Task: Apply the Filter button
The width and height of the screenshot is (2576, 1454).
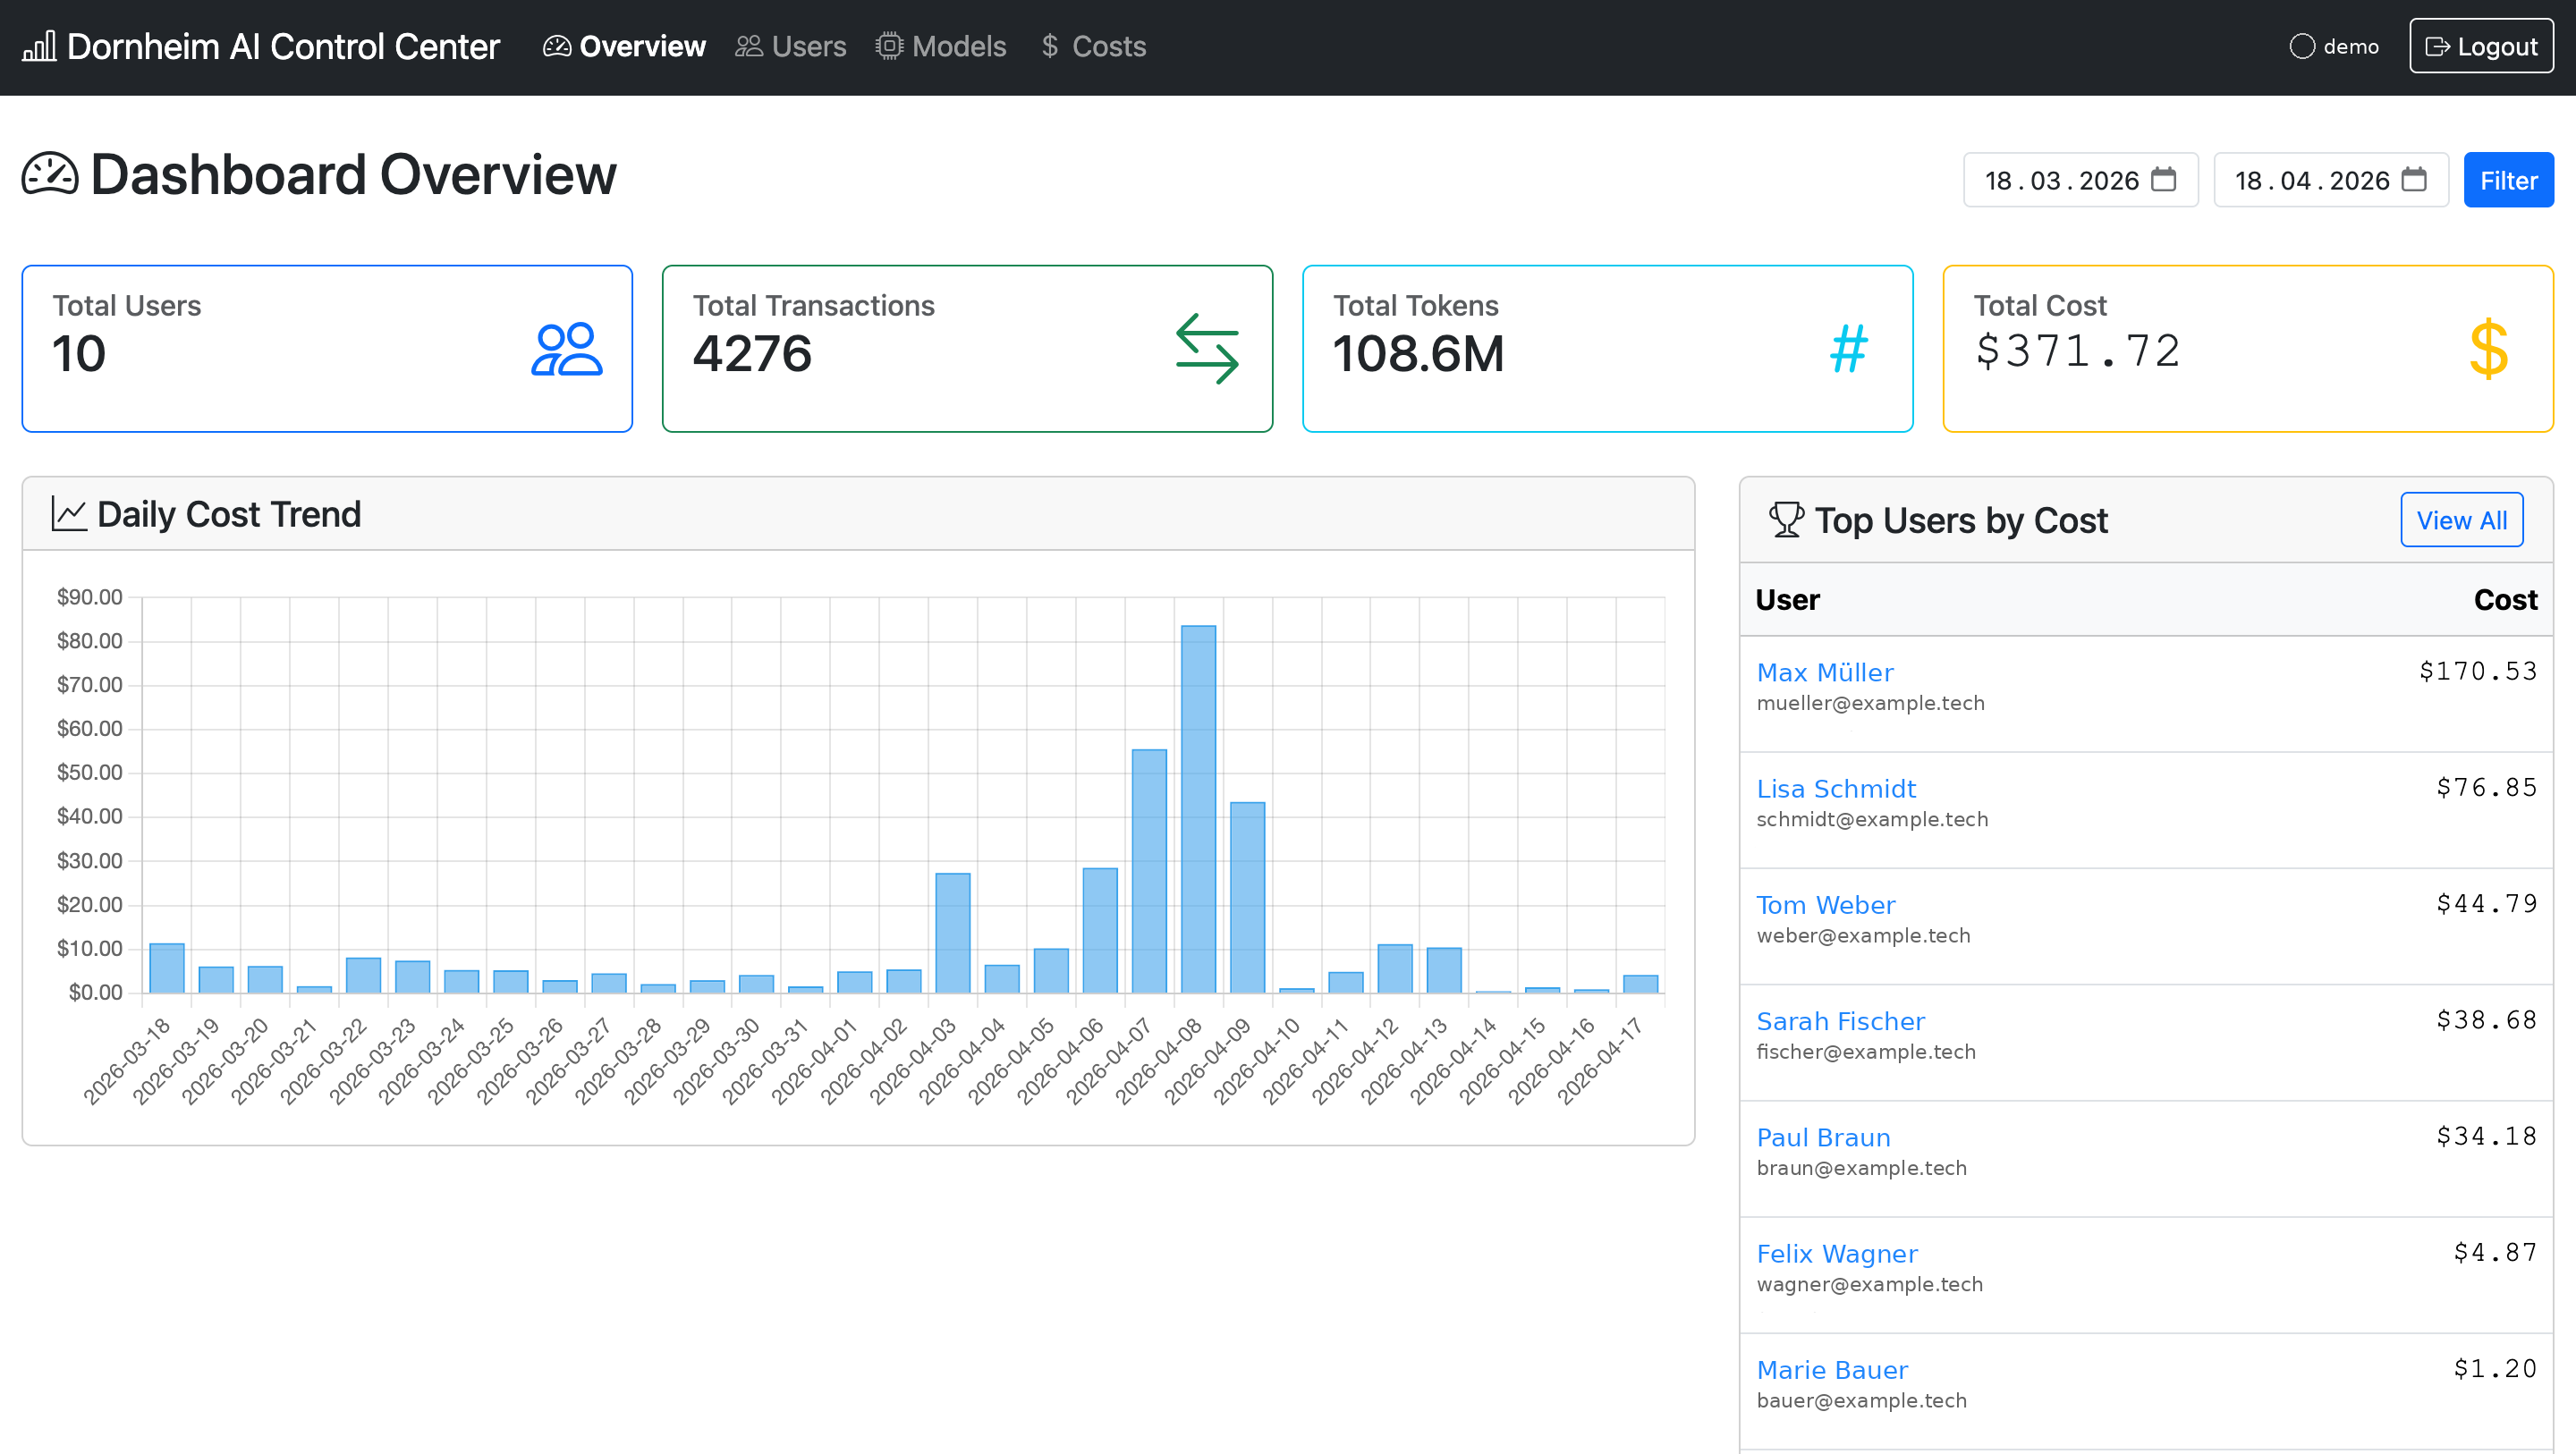Action: coord(2508,180)
